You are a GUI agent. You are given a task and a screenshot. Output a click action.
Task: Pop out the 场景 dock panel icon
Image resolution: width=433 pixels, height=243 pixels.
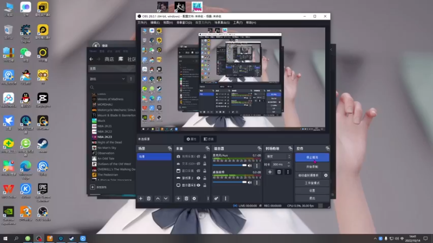click(169, 148)
